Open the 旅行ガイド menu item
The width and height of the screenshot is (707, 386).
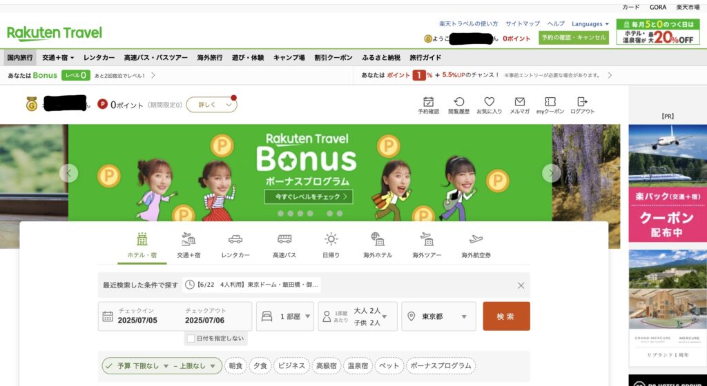[425, 58]
